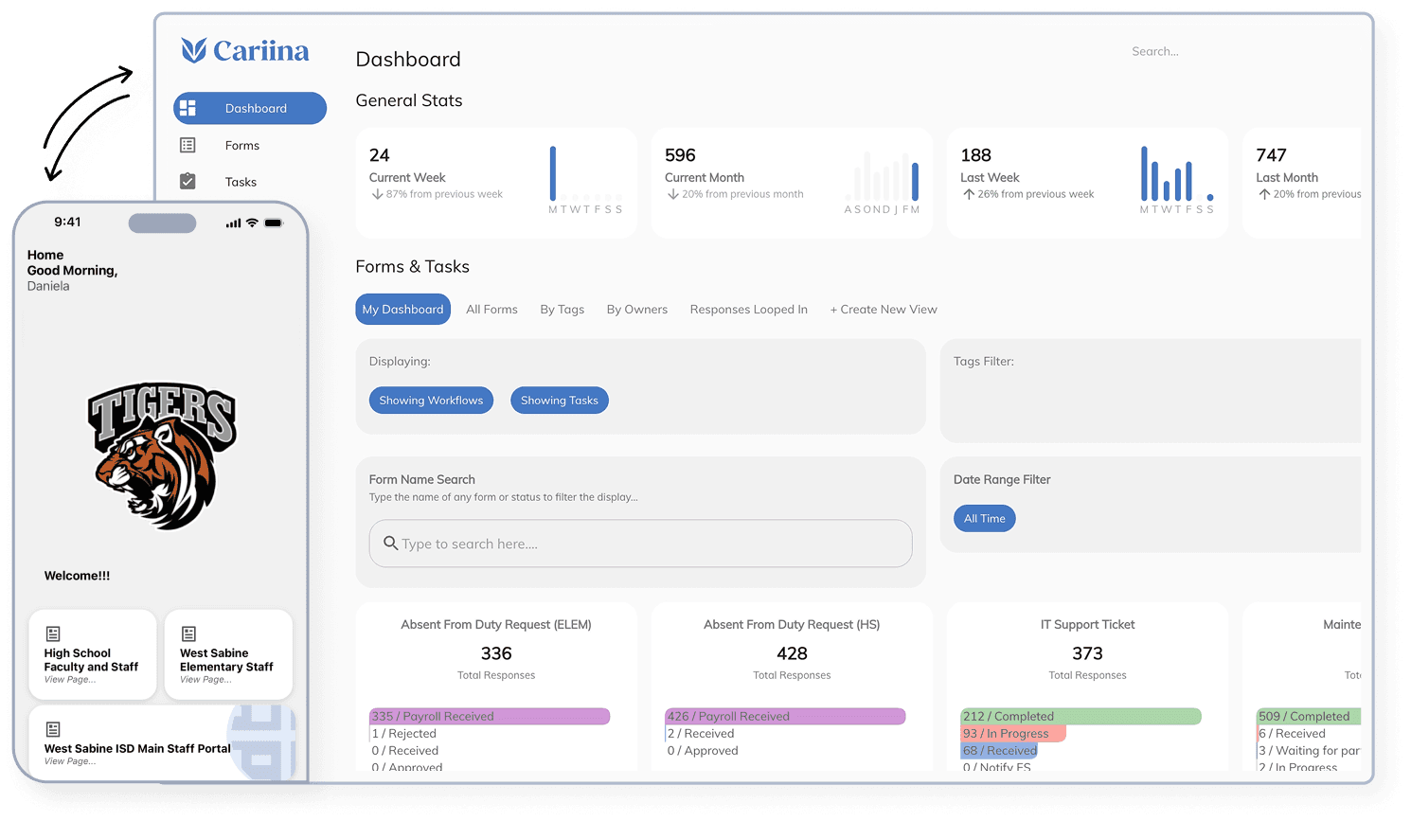Click the Current Week bar chart

(585, 180)
